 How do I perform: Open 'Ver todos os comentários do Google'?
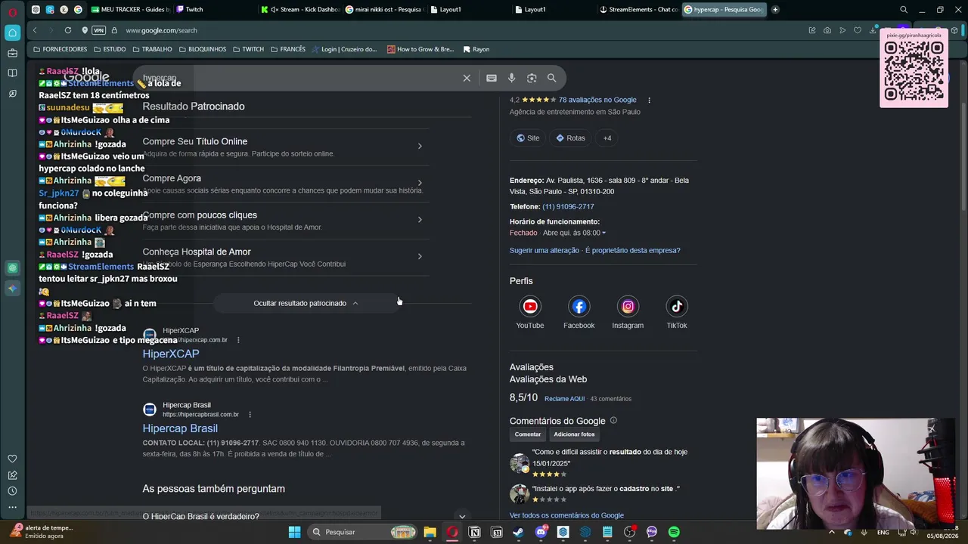[x=566, y=515]
